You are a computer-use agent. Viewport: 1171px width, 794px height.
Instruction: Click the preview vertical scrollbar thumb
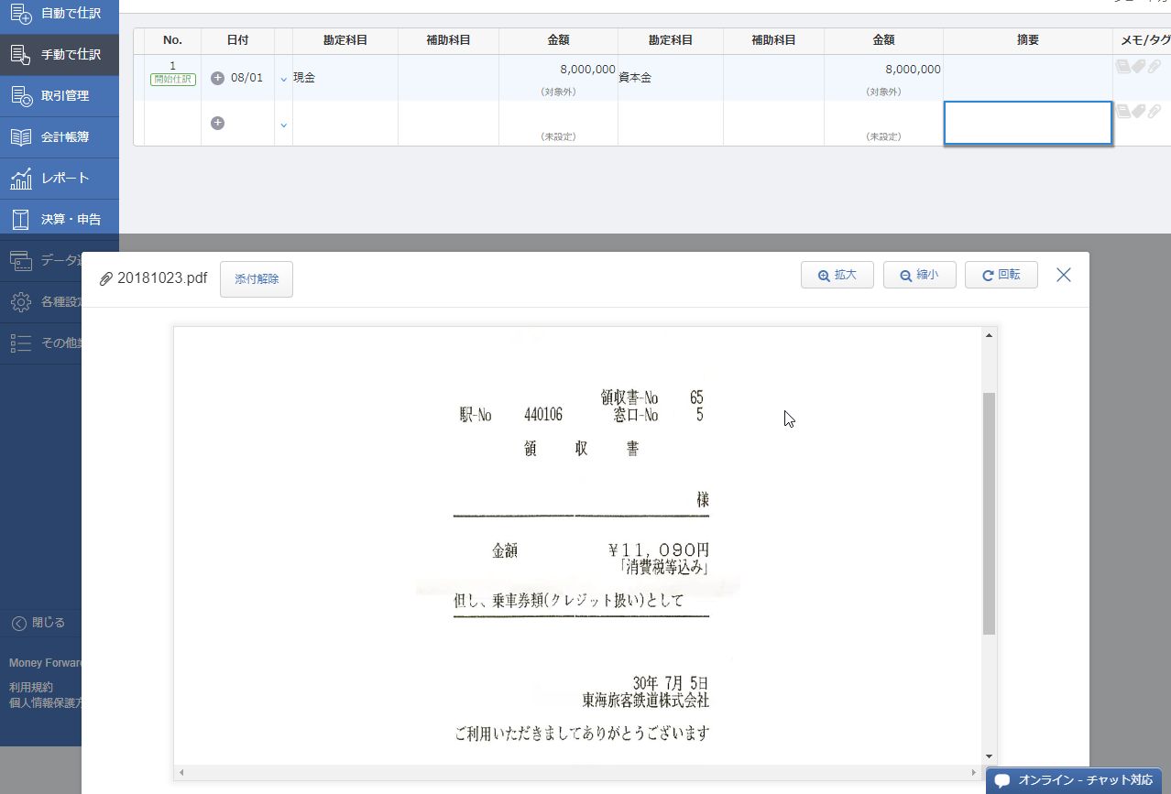tap(989, 514)
